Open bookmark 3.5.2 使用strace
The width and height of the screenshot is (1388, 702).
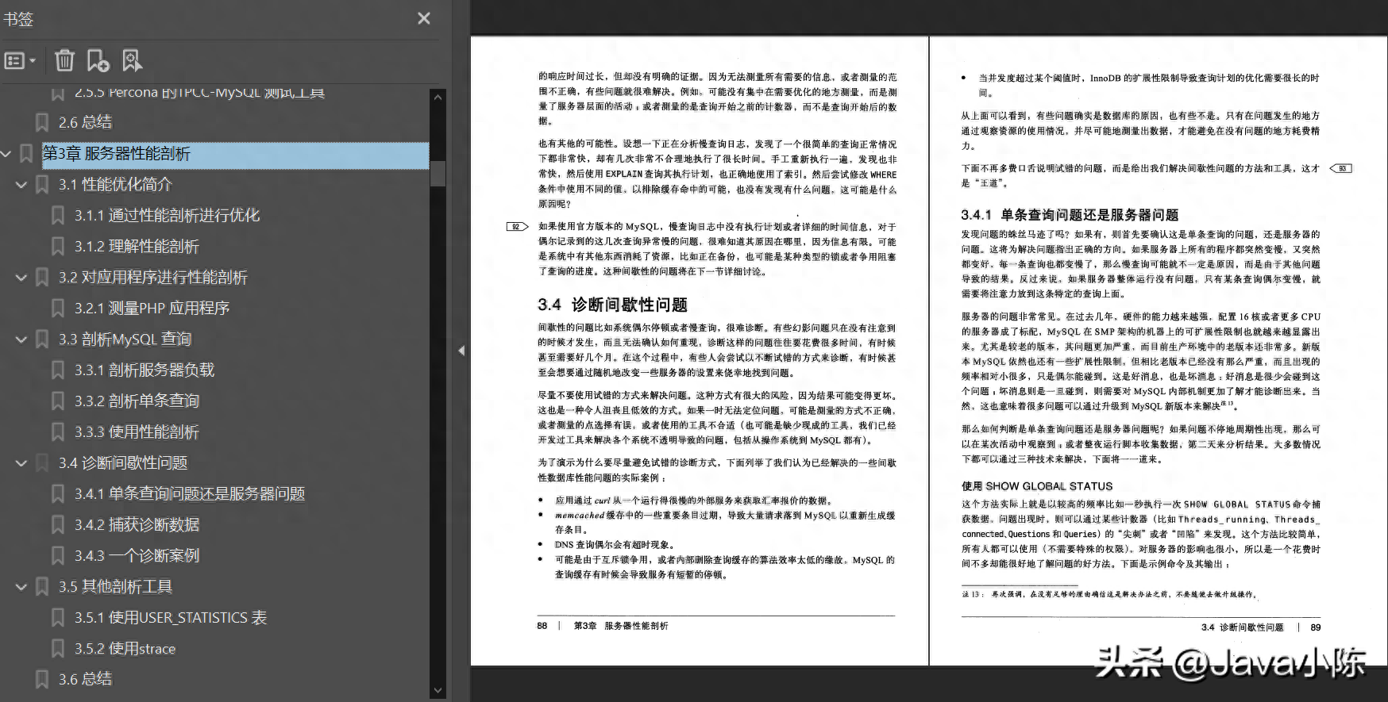[x=125, y=648]
